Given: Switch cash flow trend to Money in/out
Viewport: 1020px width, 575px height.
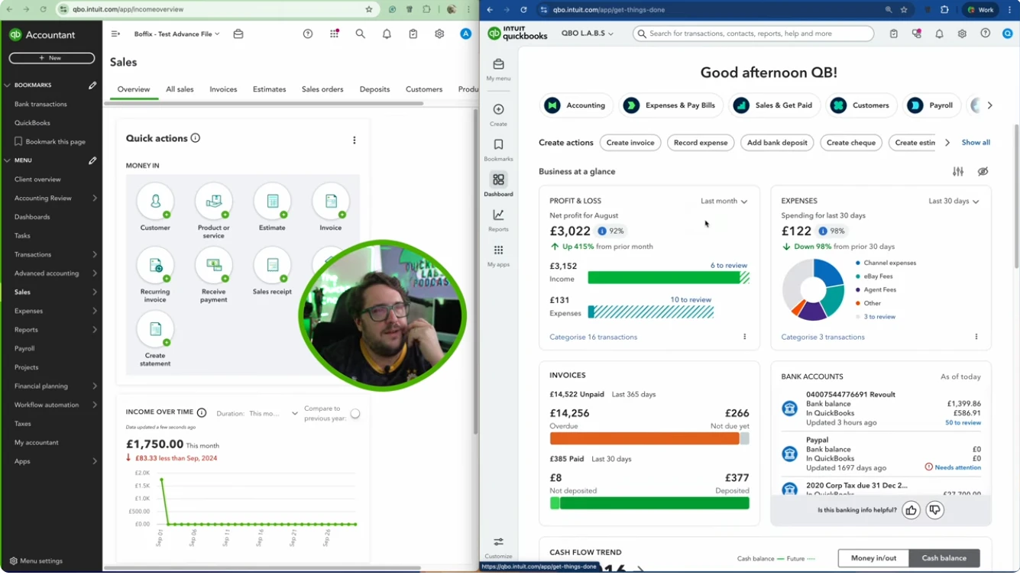Looking at the screenshot, I should (873, 557).
